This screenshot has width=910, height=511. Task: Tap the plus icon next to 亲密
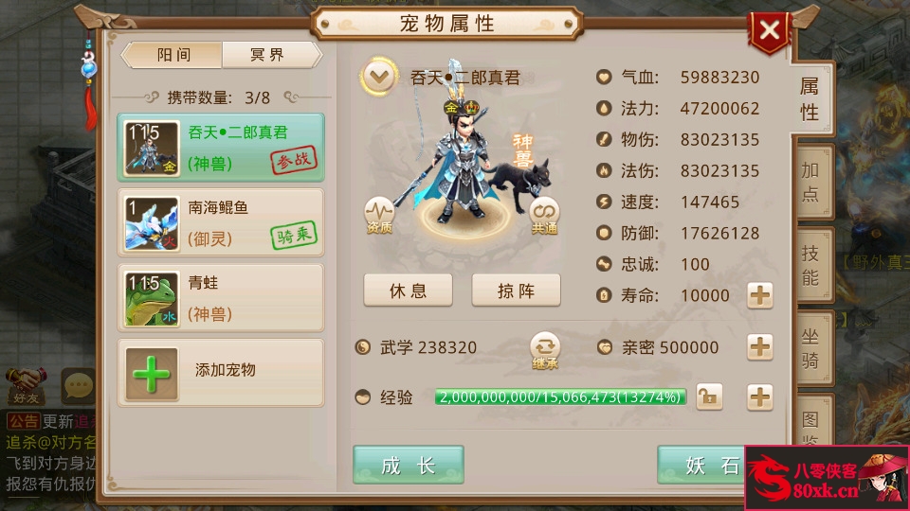pyautogui.click(x=759, y=347)
